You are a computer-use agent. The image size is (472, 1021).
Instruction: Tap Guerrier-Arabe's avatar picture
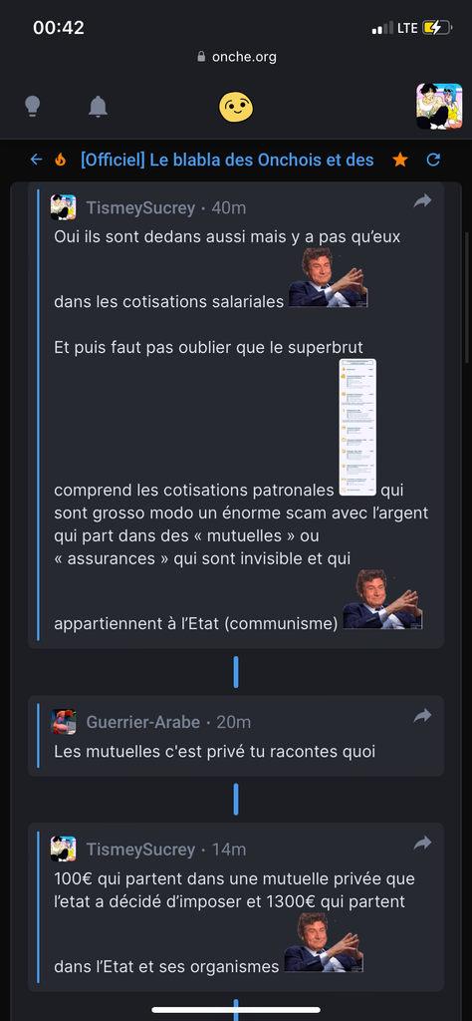pyautogui.click(x=64, y=722)
